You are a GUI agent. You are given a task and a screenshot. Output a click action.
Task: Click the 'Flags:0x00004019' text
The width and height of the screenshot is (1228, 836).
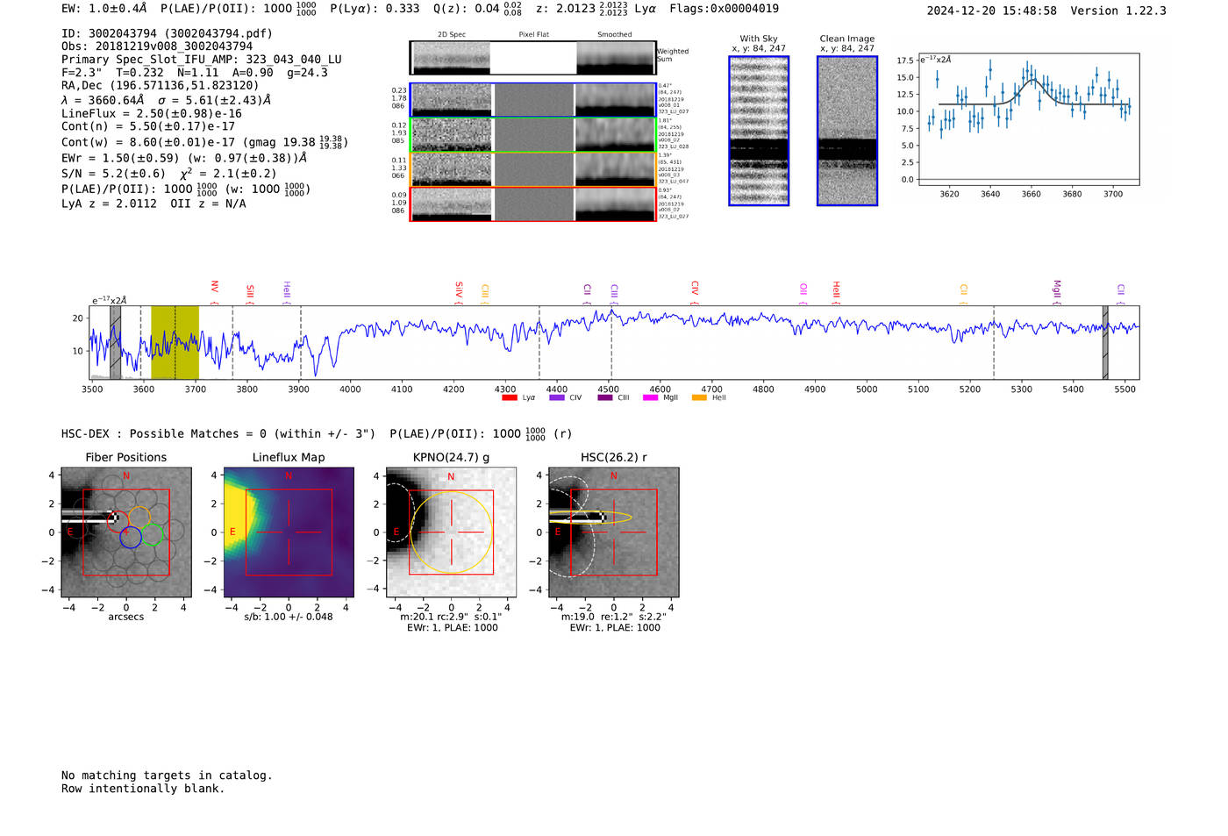click(723, 9)
